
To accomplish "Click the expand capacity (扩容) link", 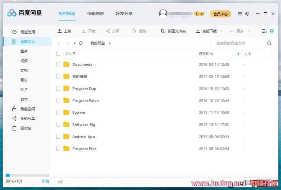I will click(45, 181).
